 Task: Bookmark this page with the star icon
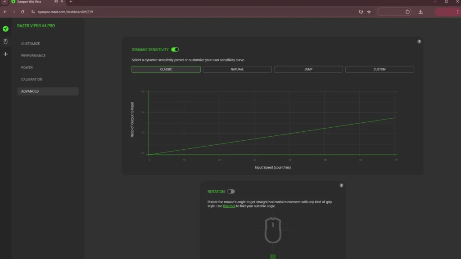coord(369,12)
